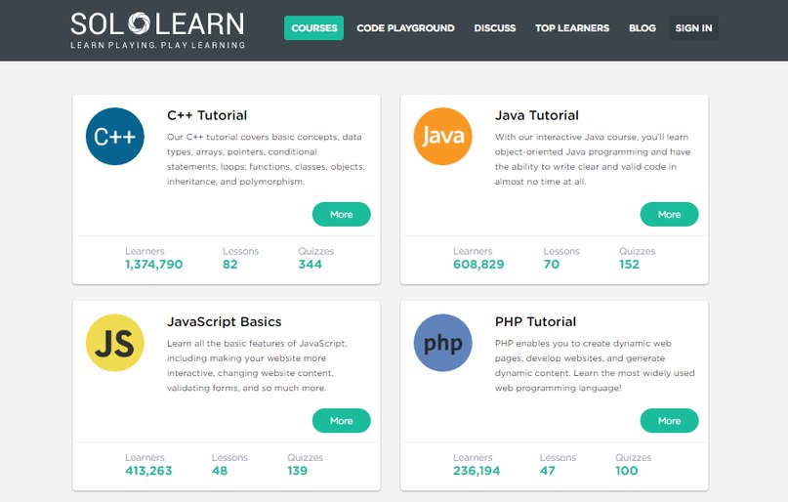Click the C++ tutorial description paragraph
Screen dimensions: 788x502
pyautogui.click(x=267, y=159)
